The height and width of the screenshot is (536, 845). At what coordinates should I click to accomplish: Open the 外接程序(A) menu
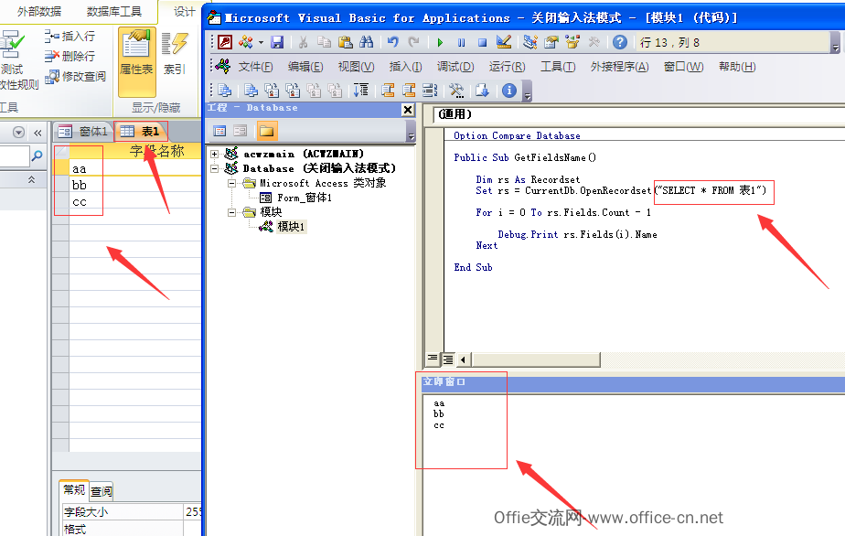click(x=620, y=67)
